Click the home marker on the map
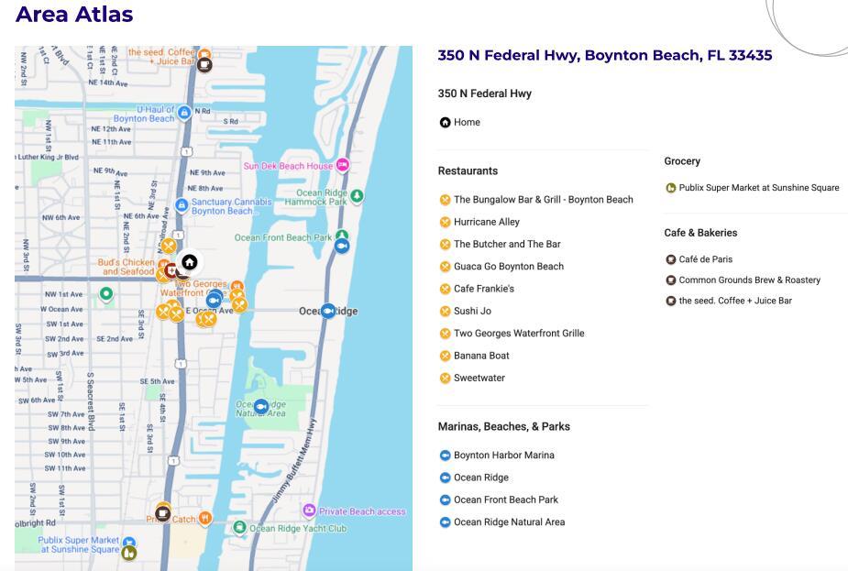This screenshot has width=848, height=571. pyautogui.click(x=189, y=263)
